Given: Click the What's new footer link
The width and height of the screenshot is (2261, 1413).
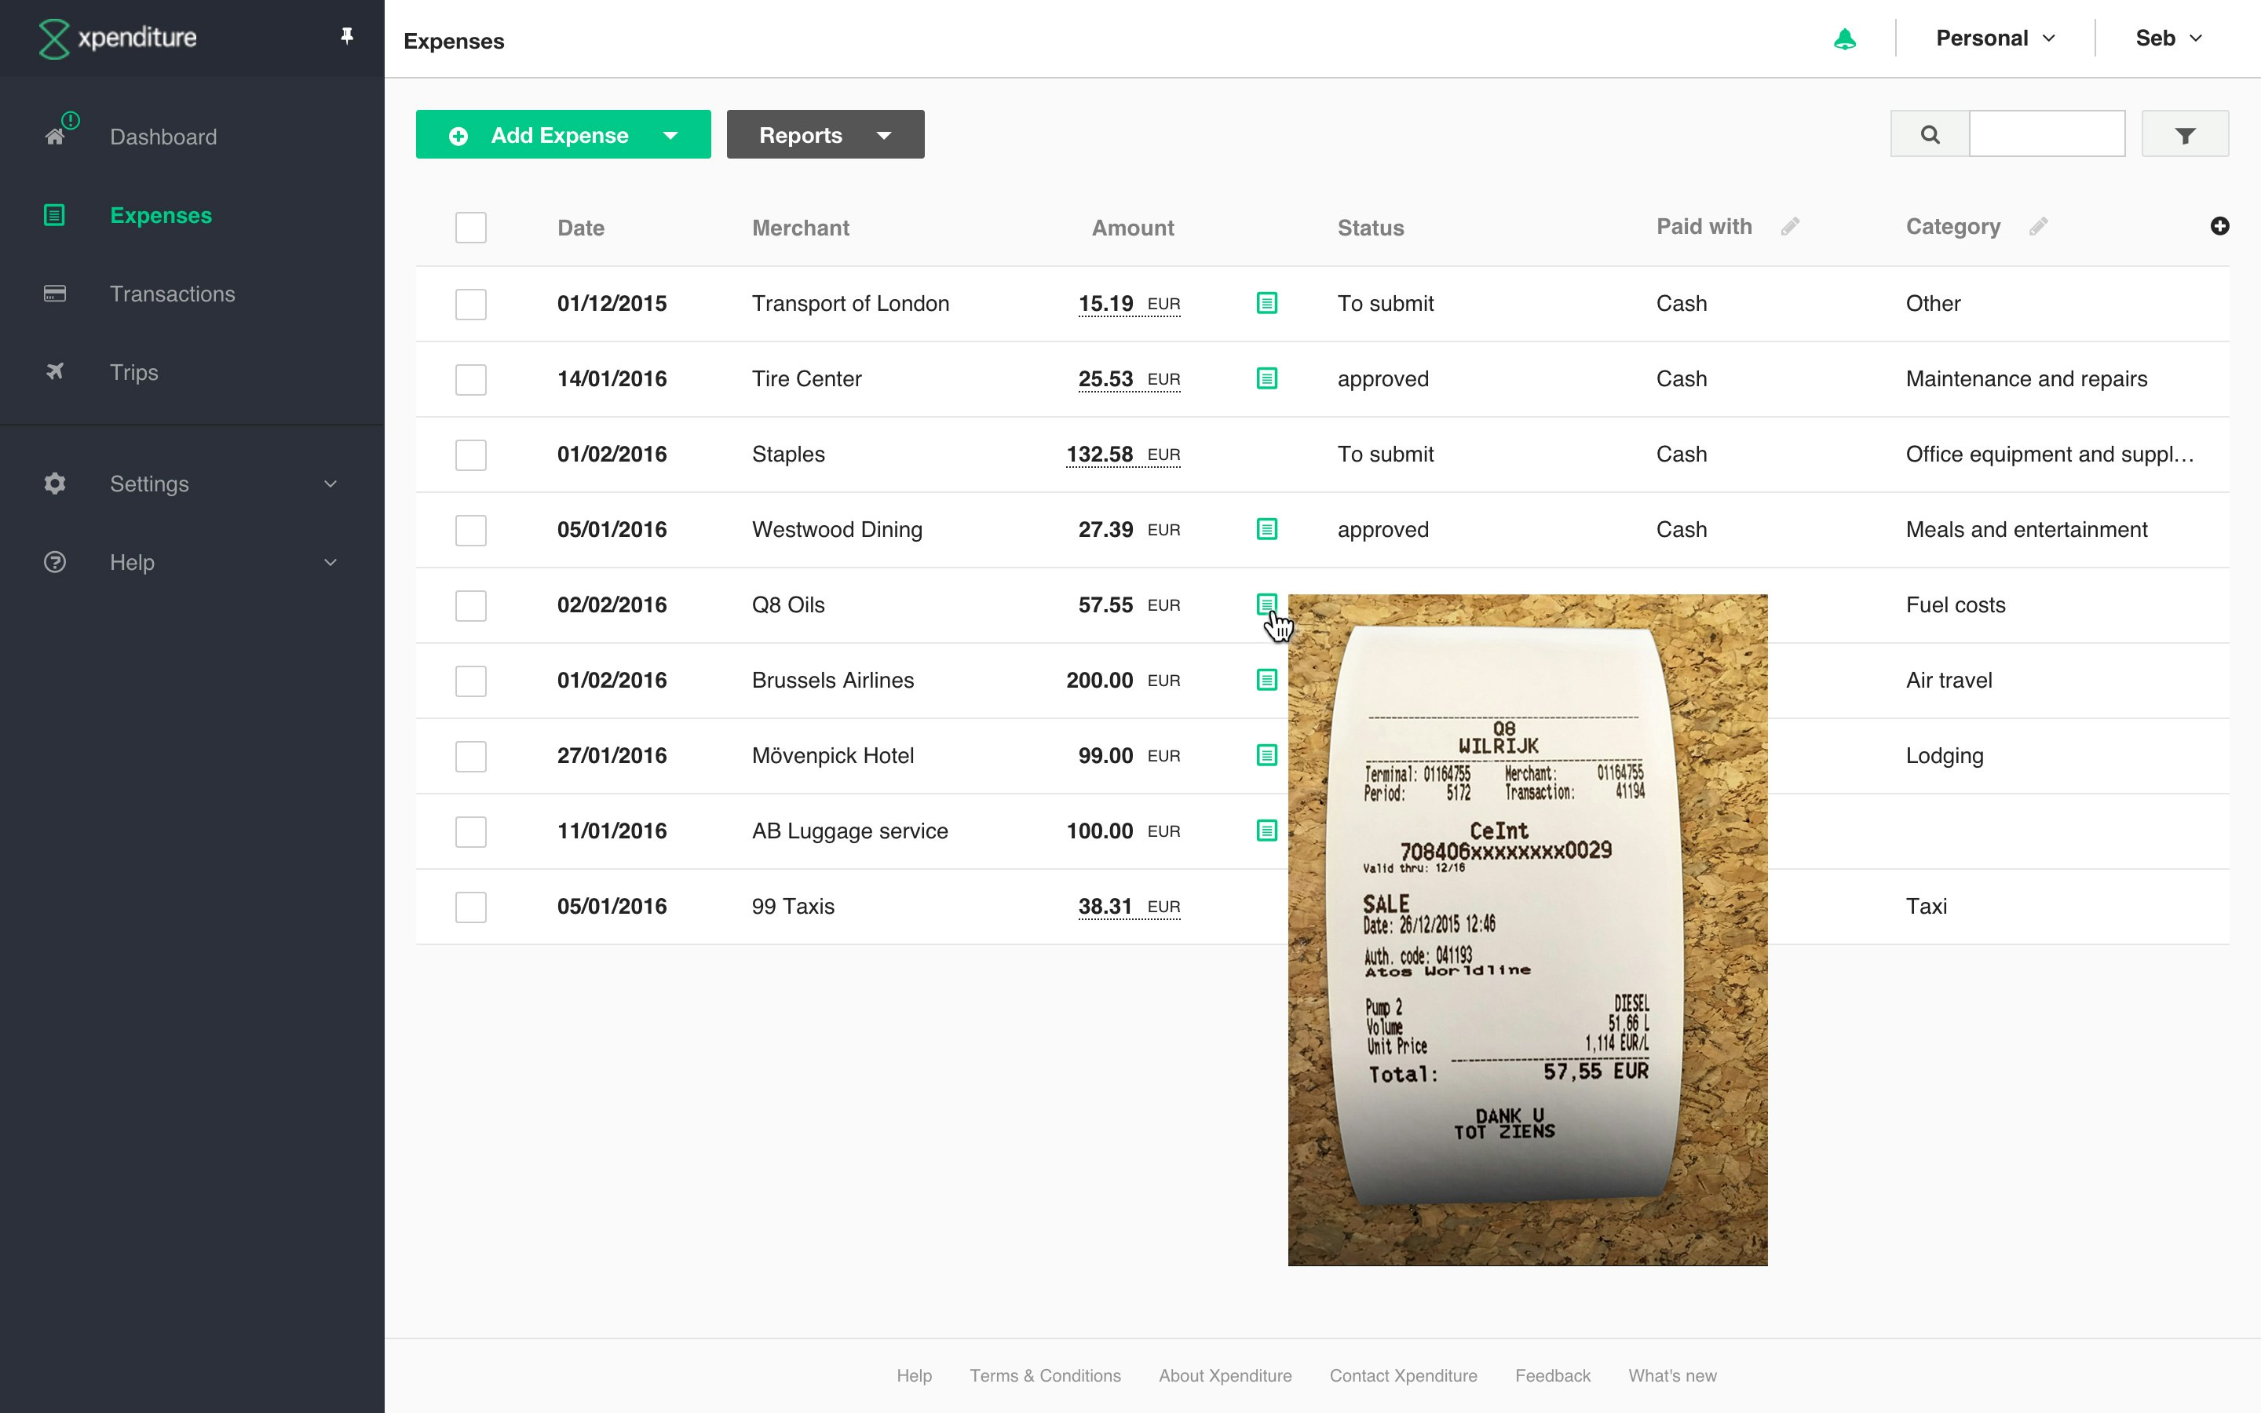Looking at the screenshot, I should point(1671,1375).
